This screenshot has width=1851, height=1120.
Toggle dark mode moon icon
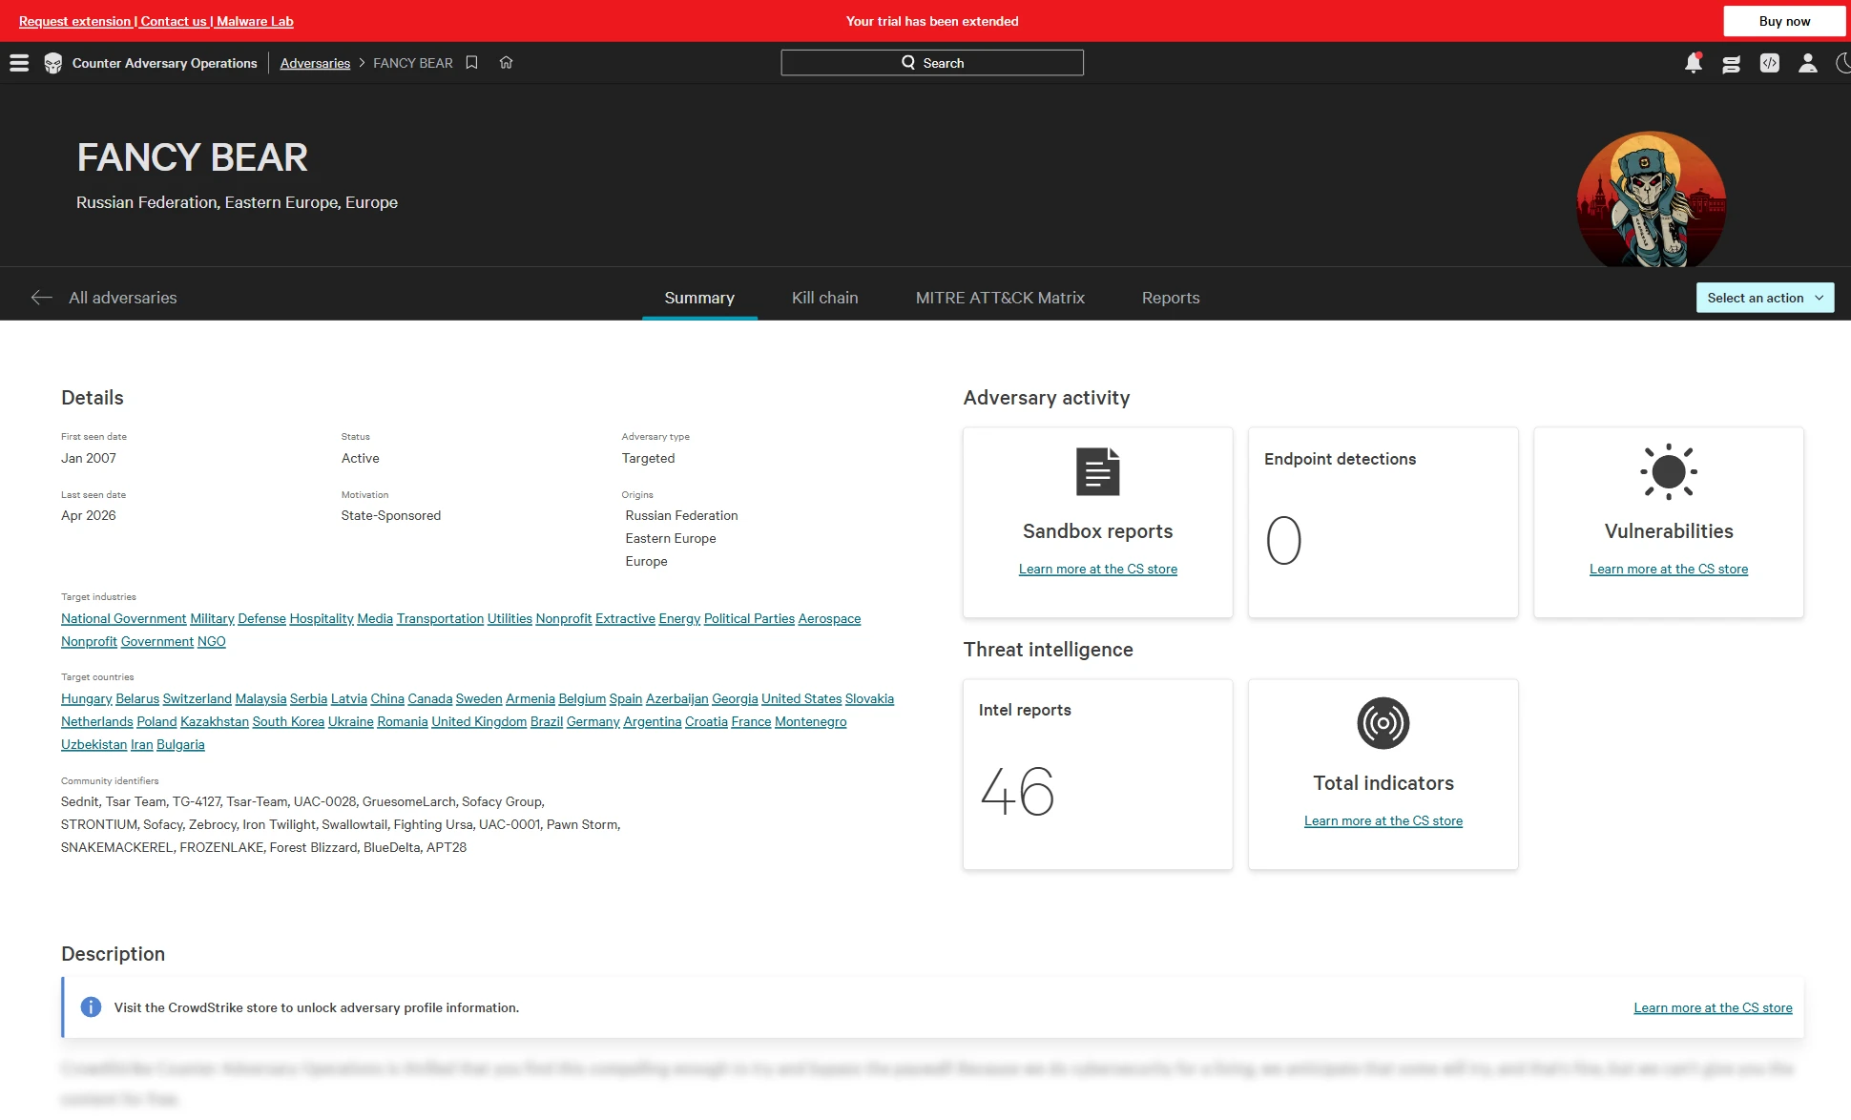pyautogui.click(x=1842, y=63)
